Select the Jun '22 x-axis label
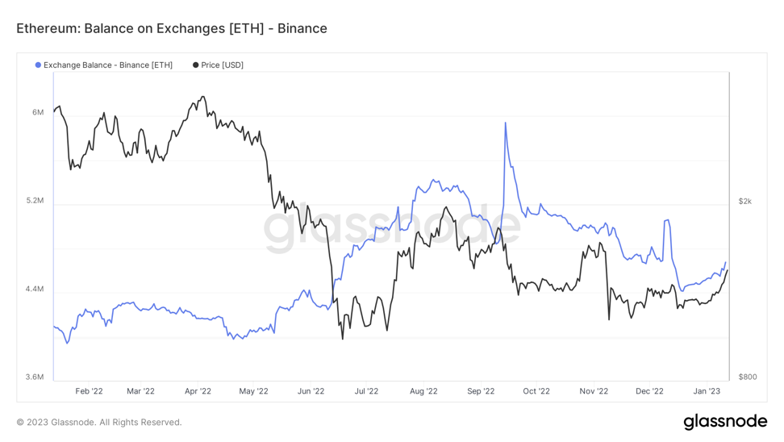This screenshot has width=784, height=442. (311, 392)
